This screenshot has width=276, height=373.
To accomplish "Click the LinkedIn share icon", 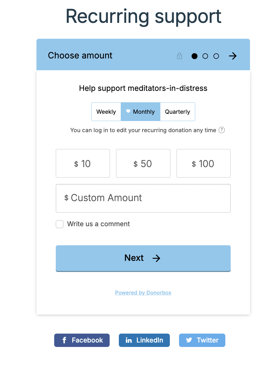I will pyautogui.click(x=129, y=340).
